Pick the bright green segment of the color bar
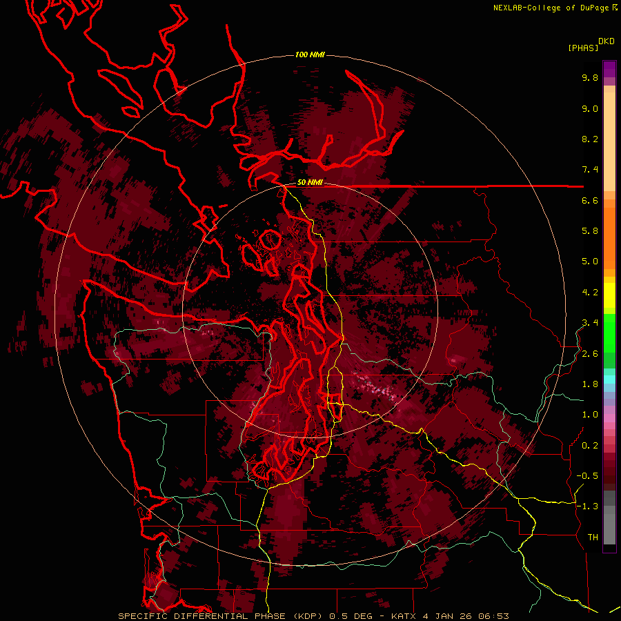 pos(609,335)
